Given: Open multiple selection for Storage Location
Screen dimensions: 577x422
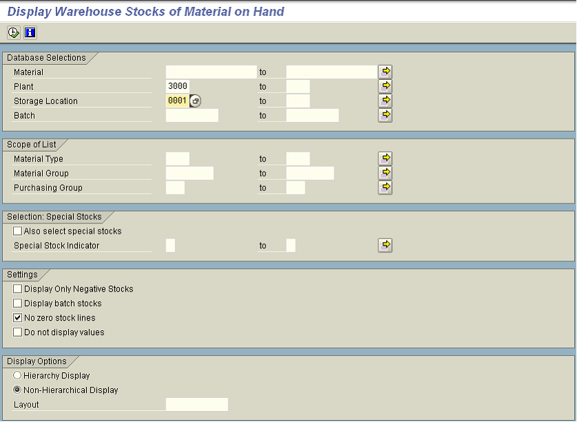Looking at the screenshot, I should (385, 101).
